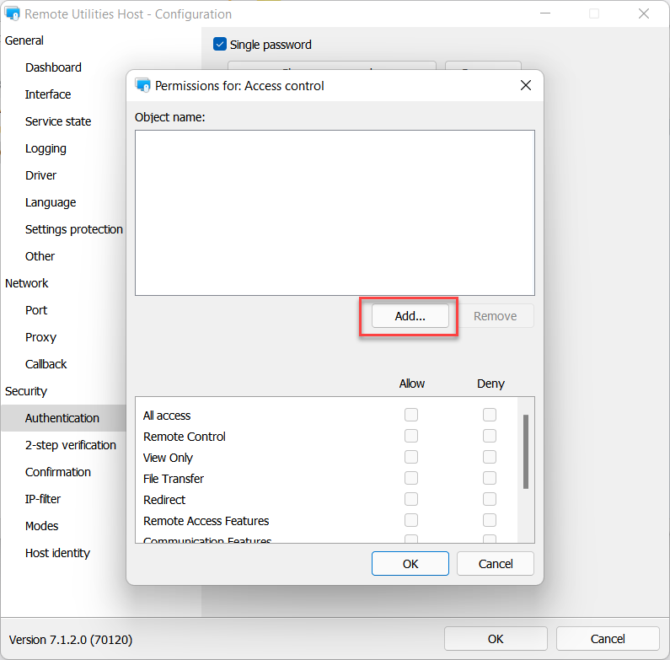Click the Remote Utilities Host window icon
670x660 pixels.
coord(13,13)
